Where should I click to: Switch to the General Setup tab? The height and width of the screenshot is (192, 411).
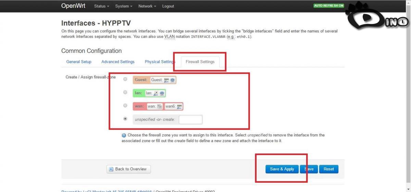79,62
